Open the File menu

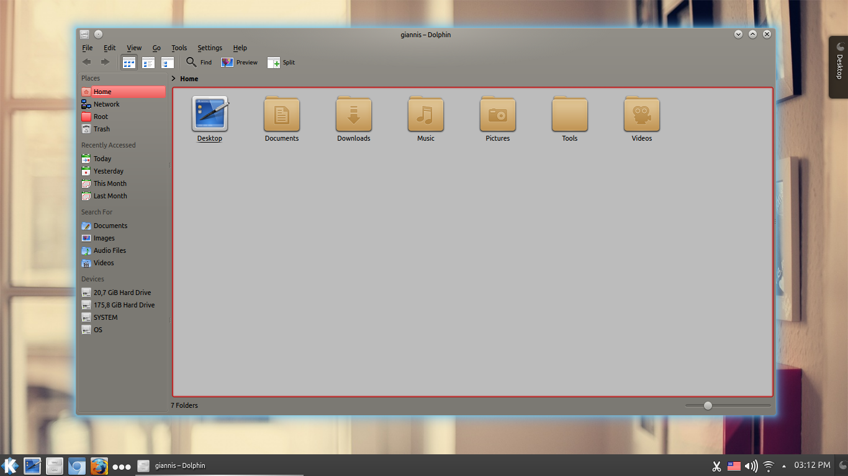pyautogui.click(x=88, y=48)
